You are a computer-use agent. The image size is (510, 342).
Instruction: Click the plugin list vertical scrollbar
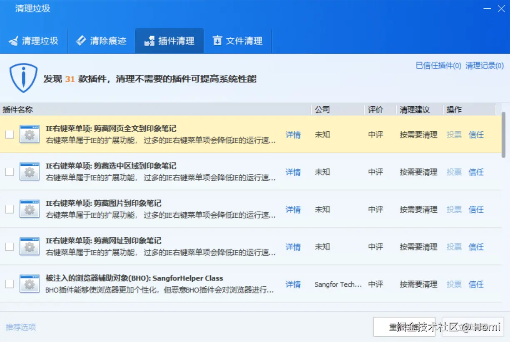503,135
